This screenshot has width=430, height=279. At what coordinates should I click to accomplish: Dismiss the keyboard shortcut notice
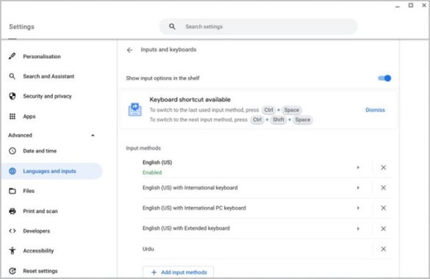click(x=375, y=110)
